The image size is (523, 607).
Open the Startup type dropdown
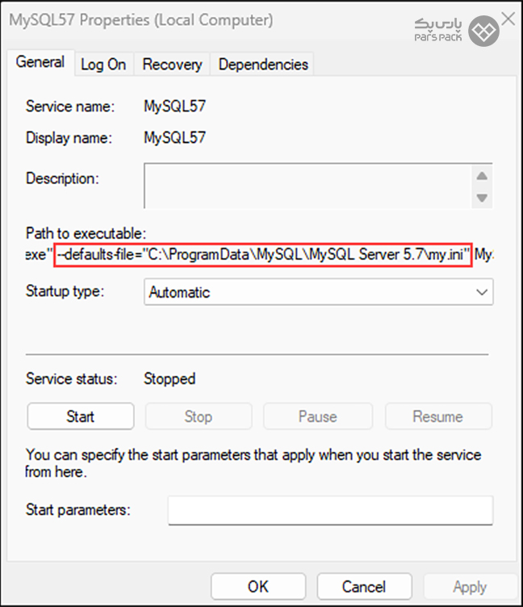coord(319,292)
